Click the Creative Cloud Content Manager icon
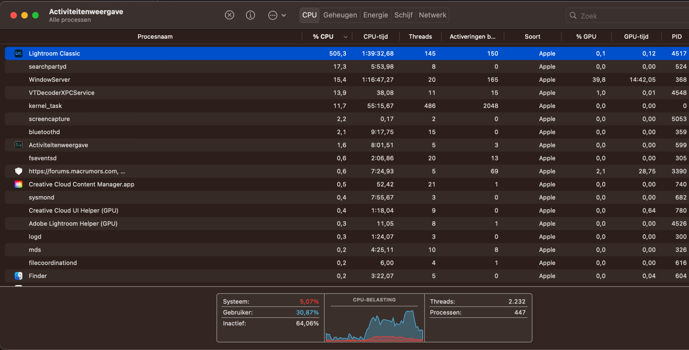This screenshot has width=689, height=350. pos(19,184)
